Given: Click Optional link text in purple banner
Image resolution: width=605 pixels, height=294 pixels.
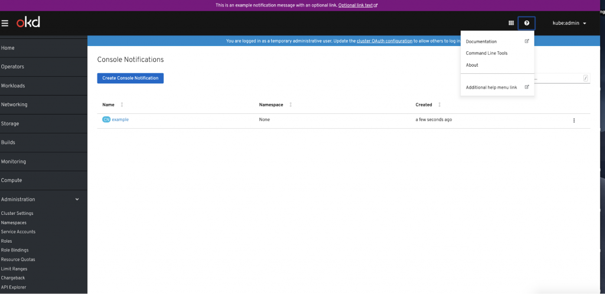Looking at the screenshot, I should (355, 5).
